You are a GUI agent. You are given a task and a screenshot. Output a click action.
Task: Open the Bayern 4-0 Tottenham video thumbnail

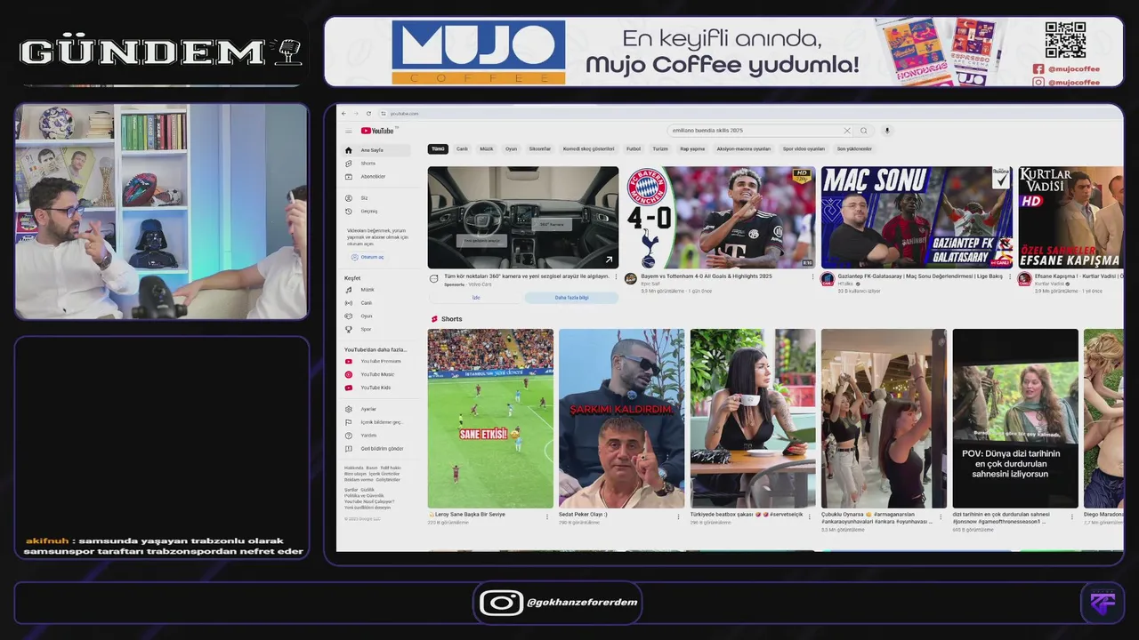(x=720, y=217)
